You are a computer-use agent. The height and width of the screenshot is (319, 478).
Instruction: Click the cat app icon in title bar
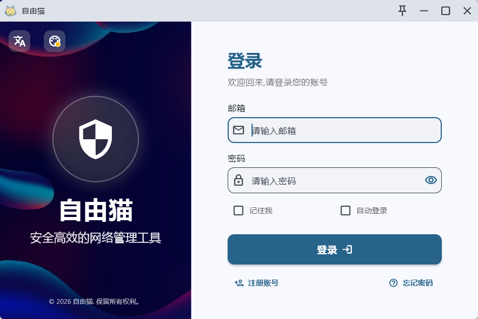coord(10,11)
